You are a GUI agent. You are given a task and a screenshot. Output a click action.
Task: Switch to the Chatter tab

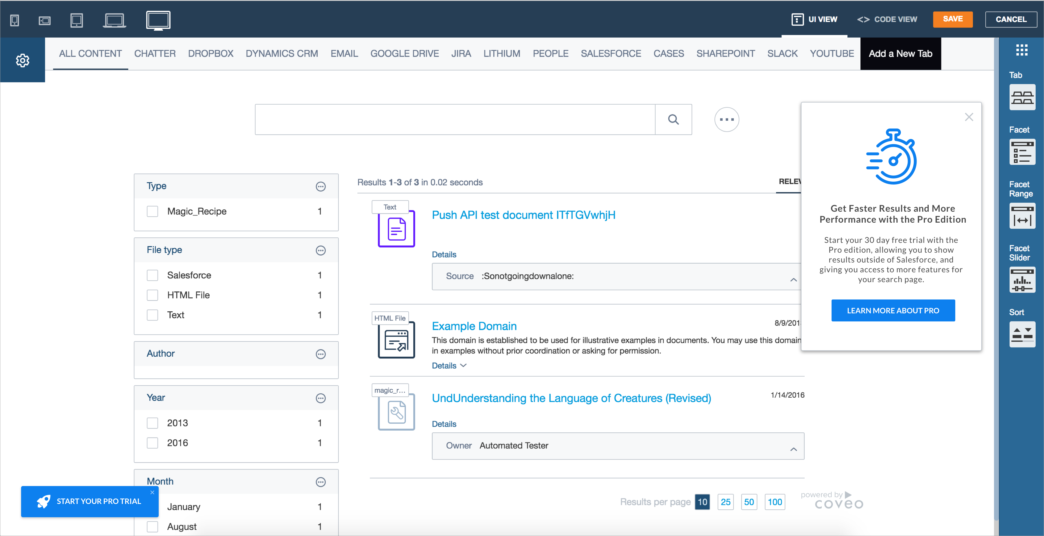[155, 53]
